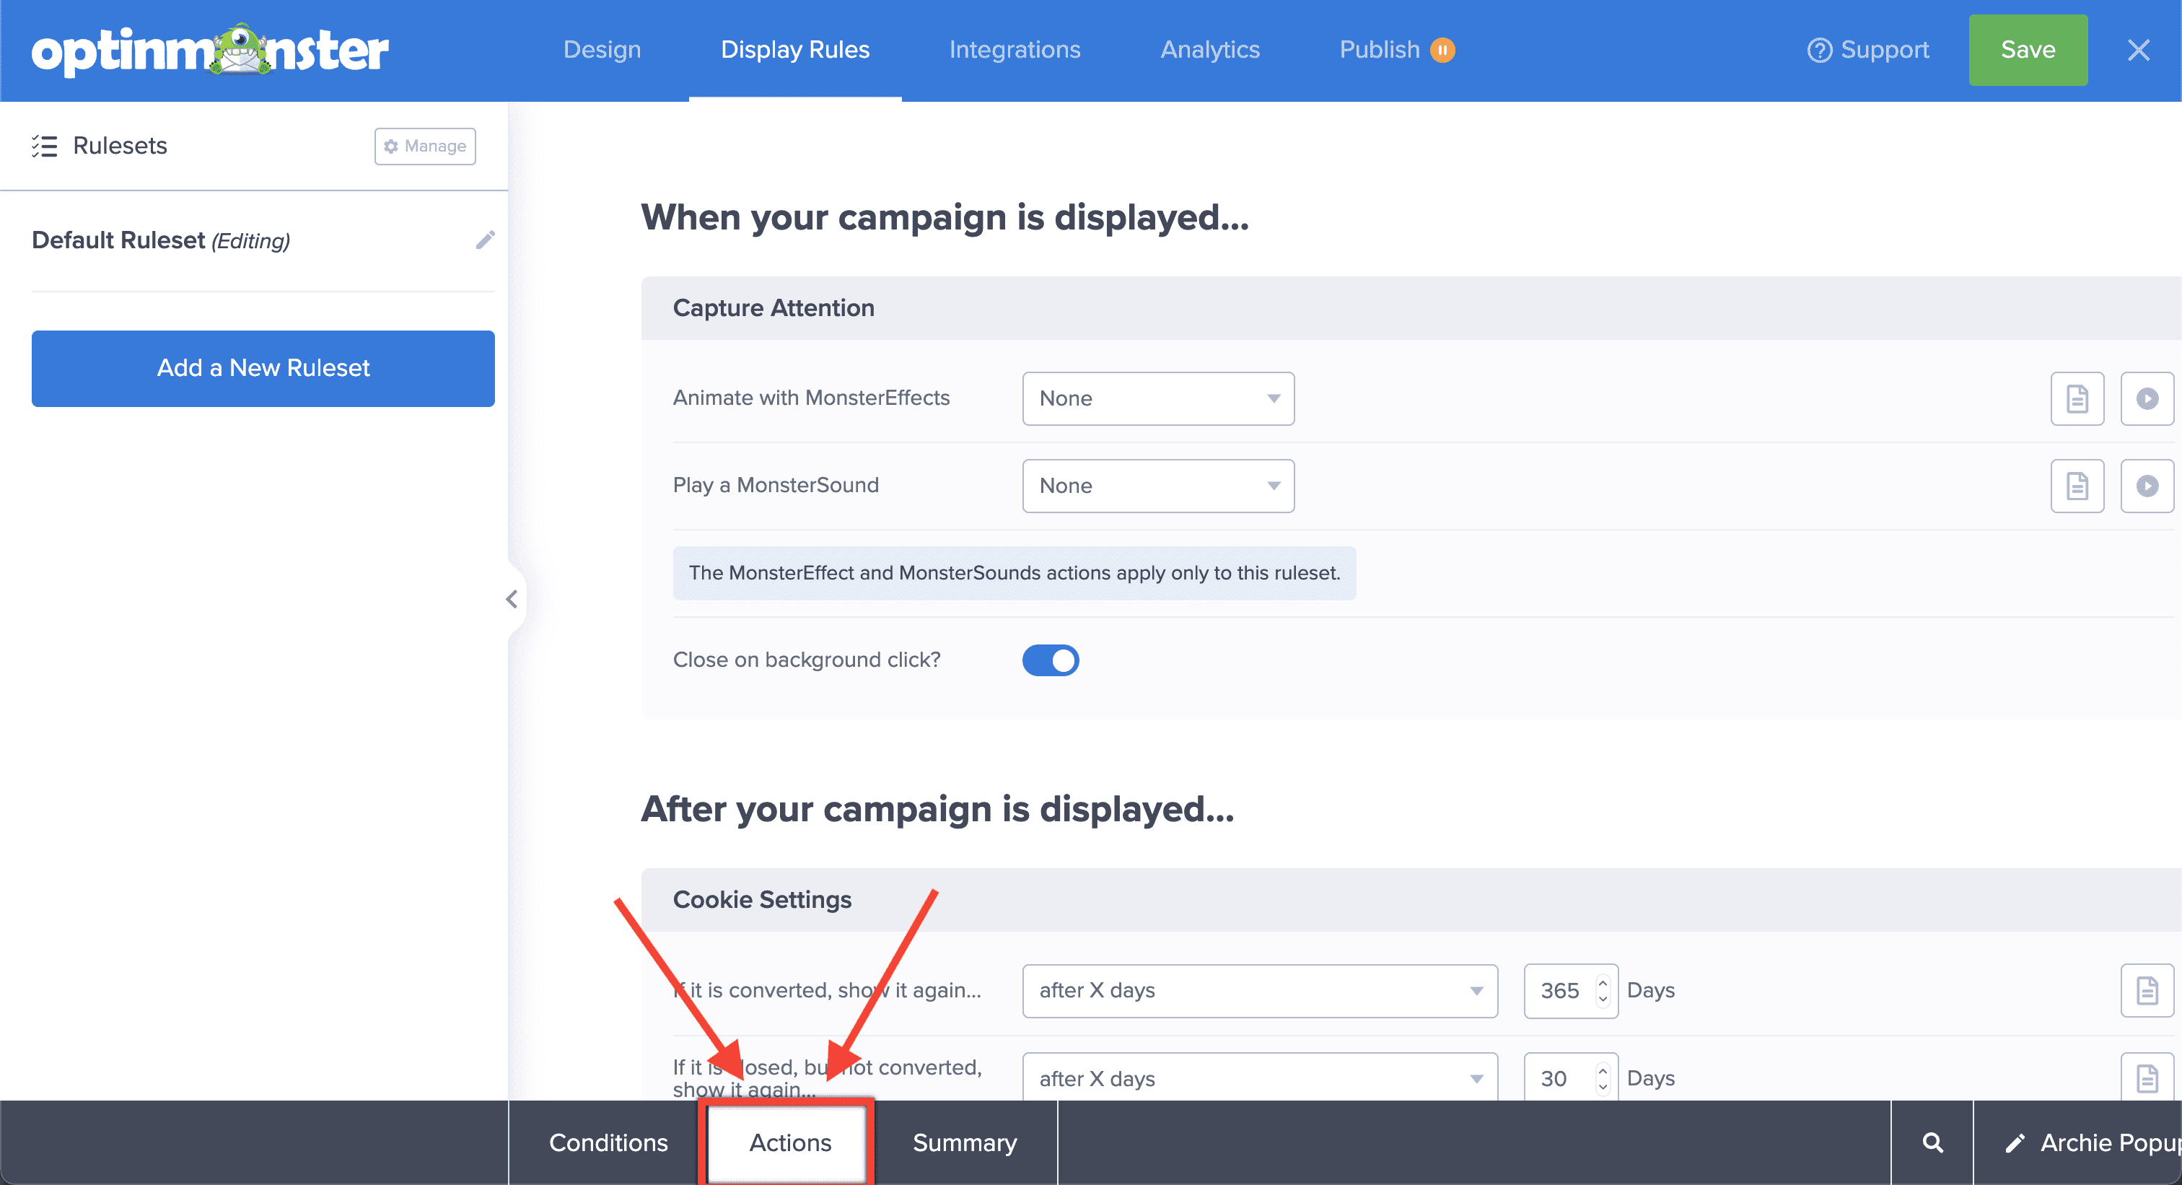Open the Integrations section
This screenshot has height=1185, width=2182.
click(x=1015, y=50)
